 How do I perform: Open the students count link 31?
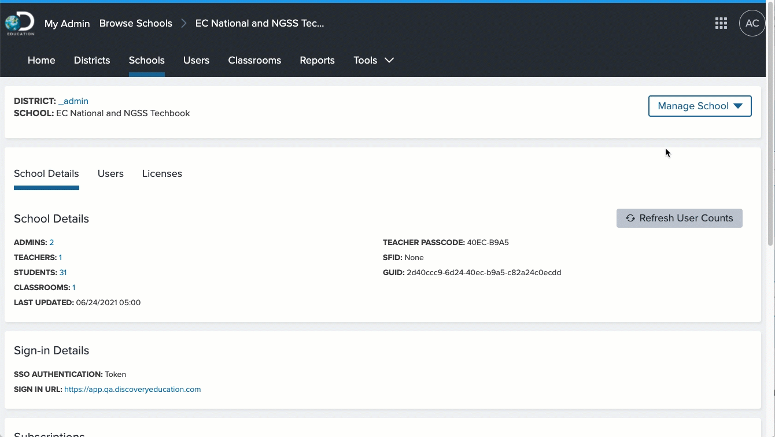(x=63, y=272)
